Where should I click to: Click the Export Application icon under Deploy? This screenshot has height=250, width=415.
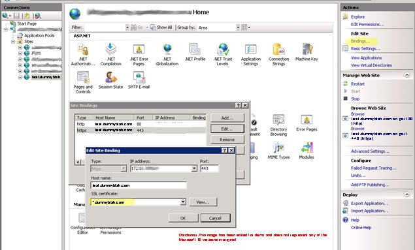[x=345, y=203]
